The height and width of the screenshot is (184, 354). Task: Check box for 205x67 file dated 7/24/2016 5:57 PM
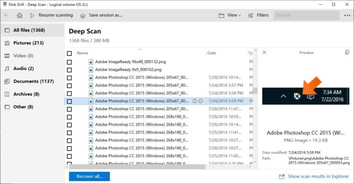[x=69, y=86]
